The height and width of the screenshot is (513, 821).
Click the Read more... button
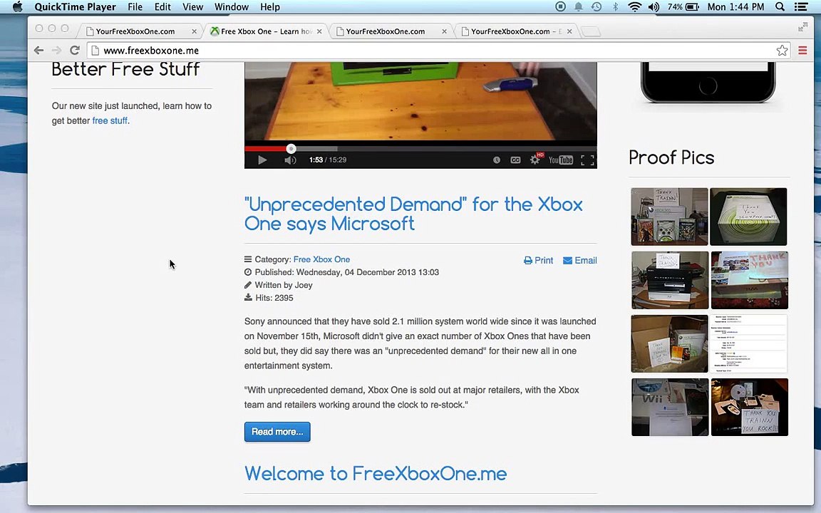(x=277, y=432)
